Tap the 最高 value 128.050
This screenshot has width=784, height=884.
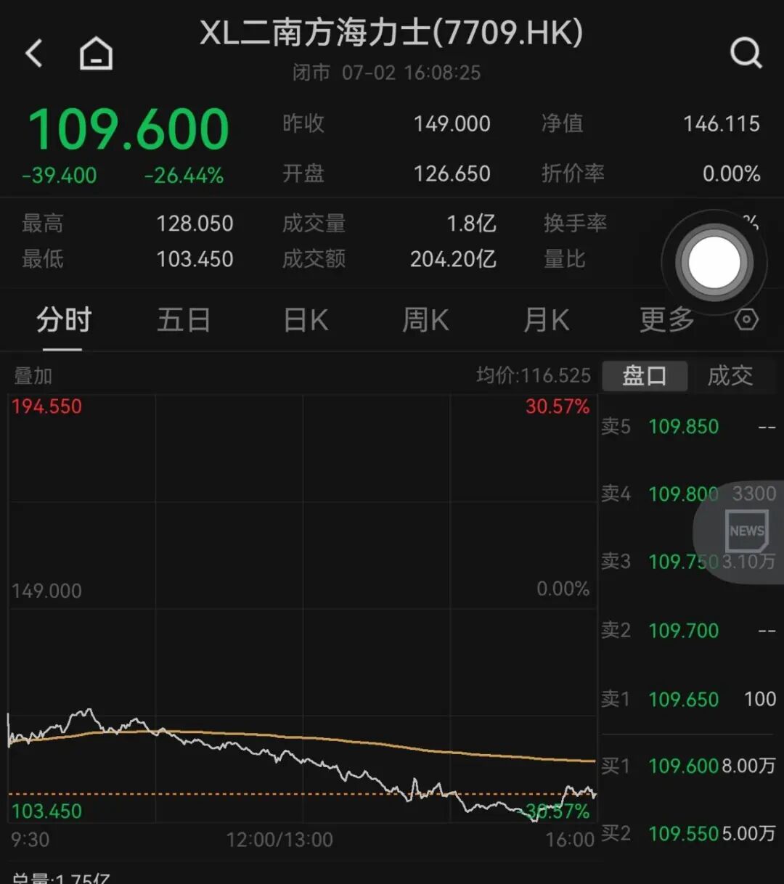point(195,224)
